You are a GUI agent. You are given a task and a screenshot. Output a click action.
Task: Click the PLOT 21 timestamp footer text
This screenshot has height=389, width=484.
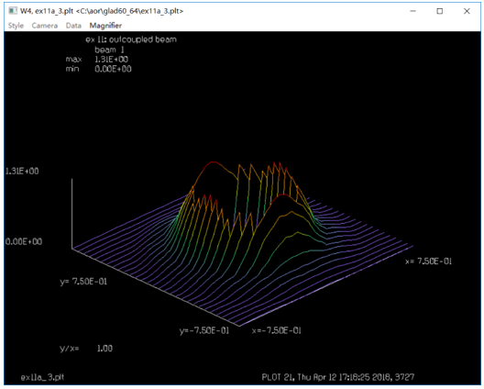(x=338, y=377)
